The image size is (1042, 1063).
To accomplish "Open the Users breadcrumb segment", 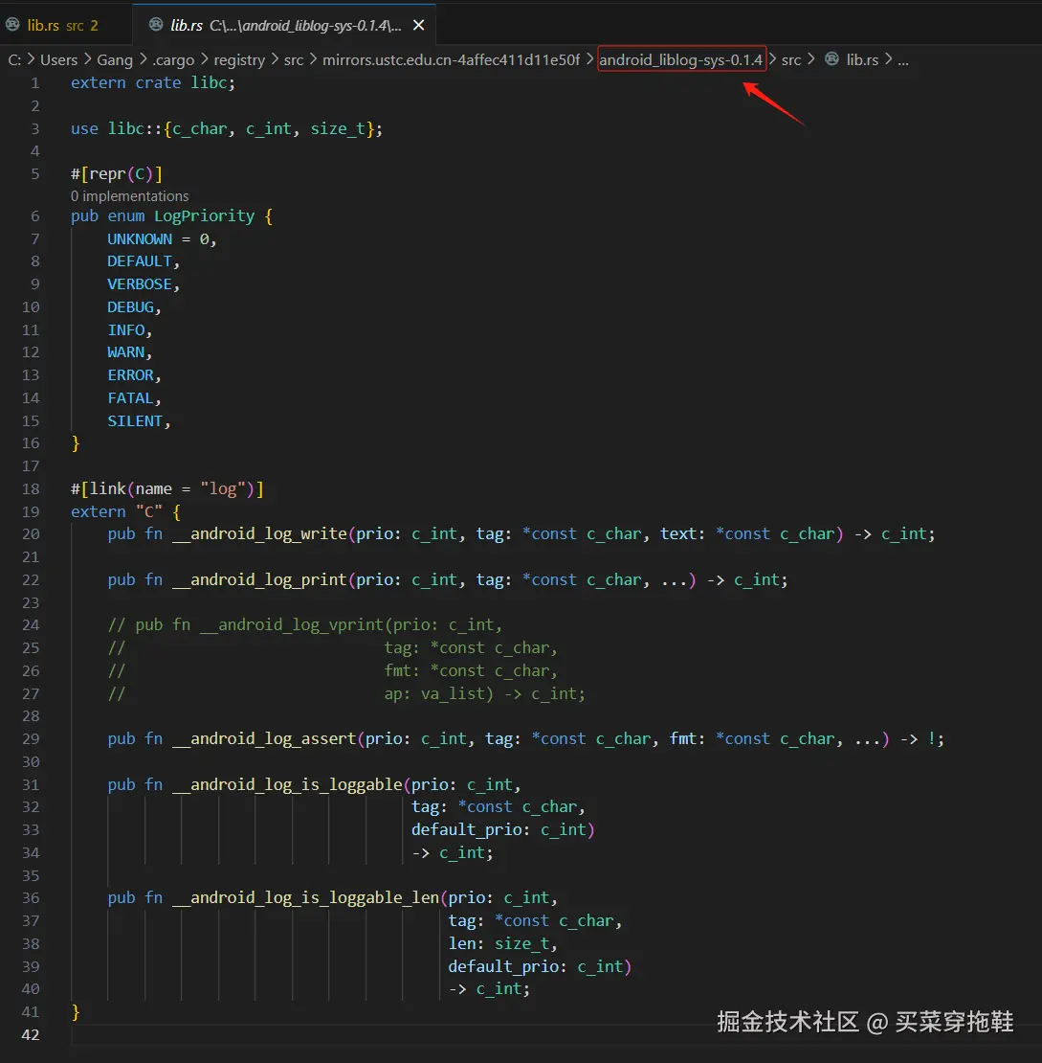I will (x=59, y=60).
